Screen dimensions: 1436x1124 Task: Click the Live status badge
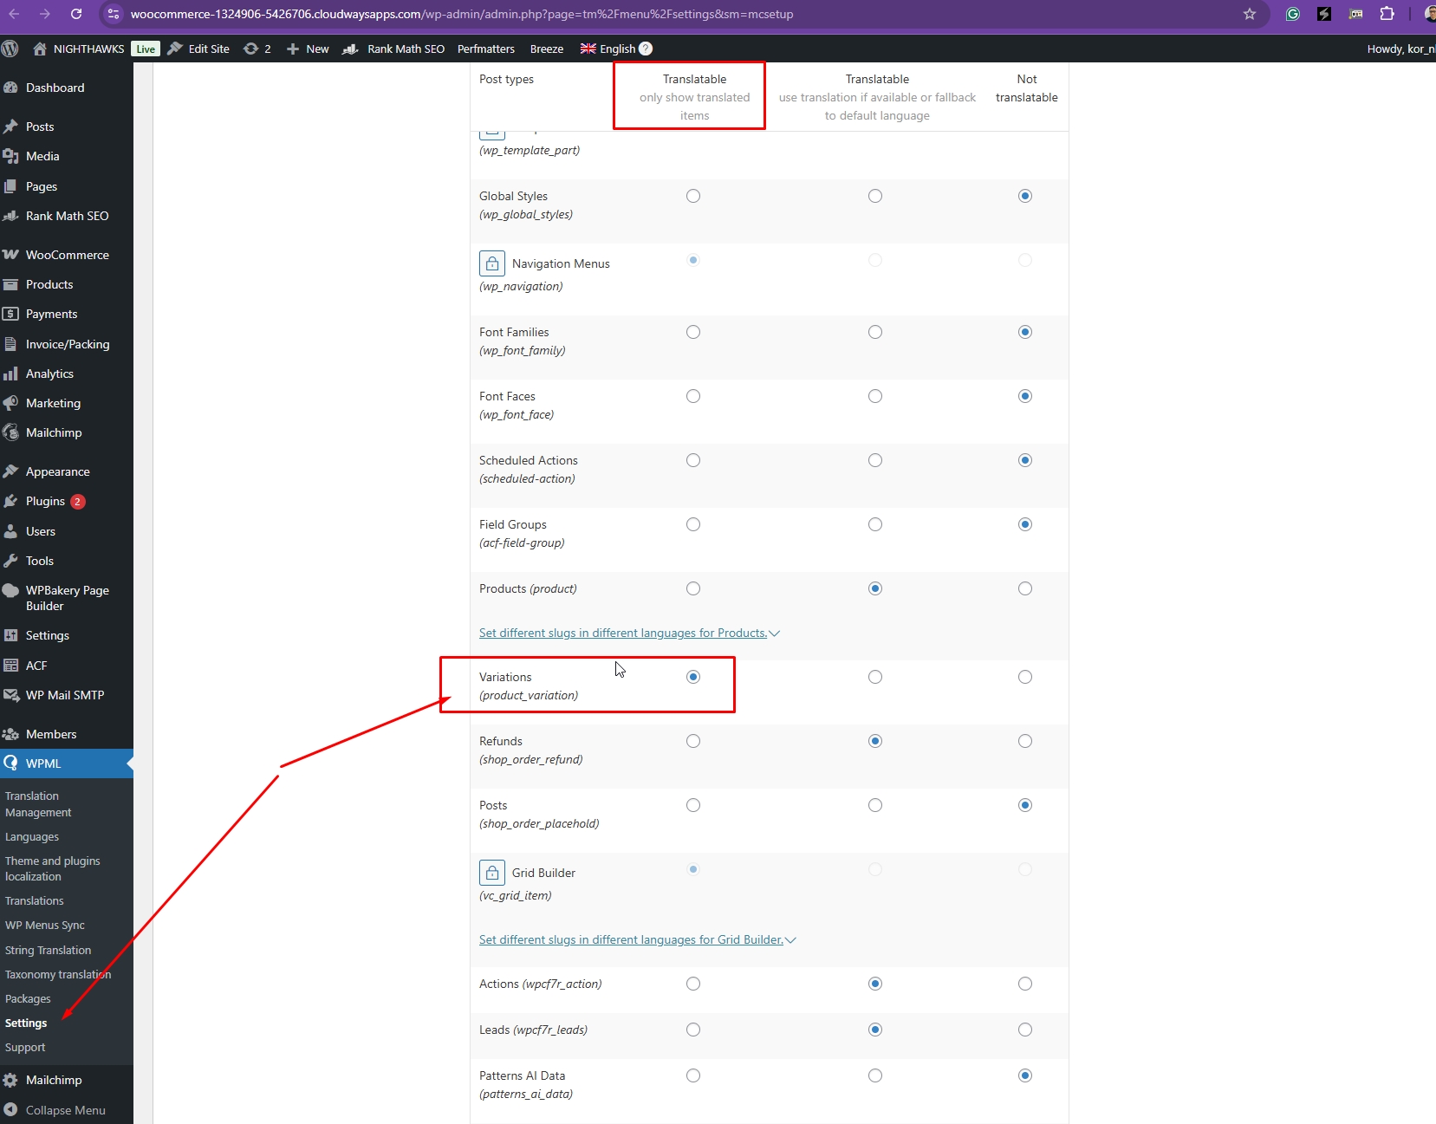146,49
